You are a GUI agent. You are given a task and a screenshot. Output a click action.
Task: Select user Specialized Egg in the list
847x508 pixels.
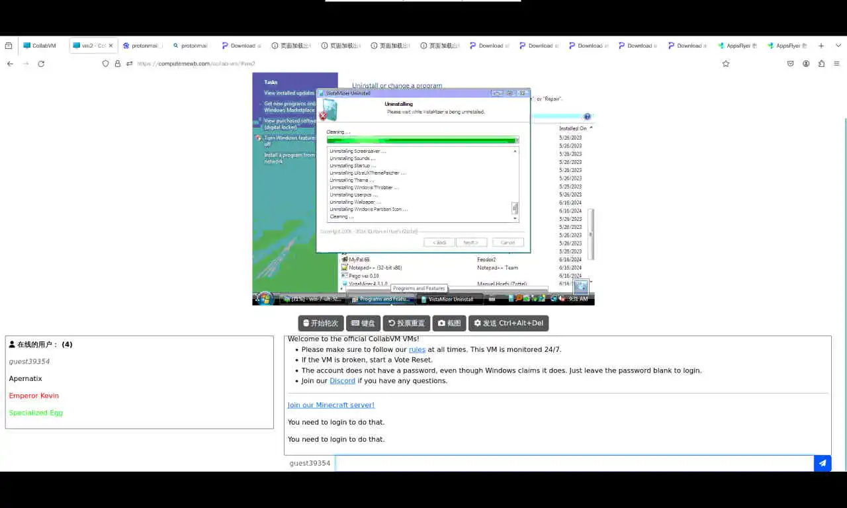[x=36, y=413]
